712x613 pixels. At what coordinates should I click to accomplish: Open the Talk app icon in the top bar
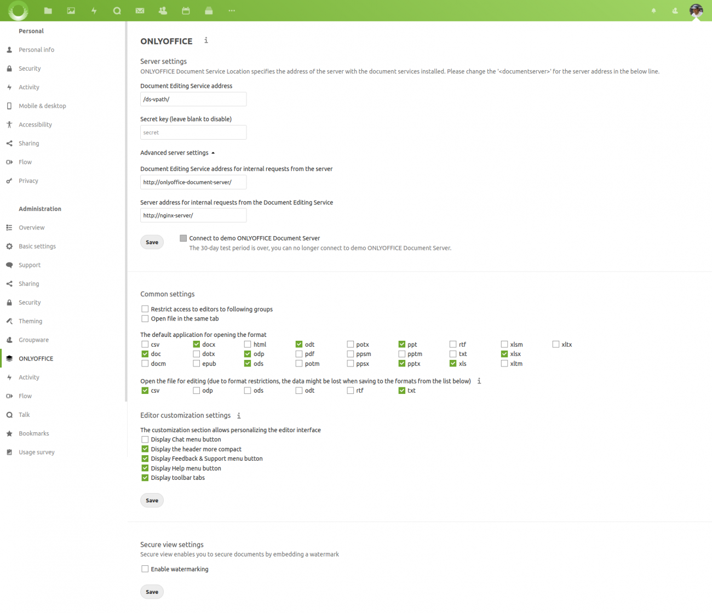click(117, 10)
